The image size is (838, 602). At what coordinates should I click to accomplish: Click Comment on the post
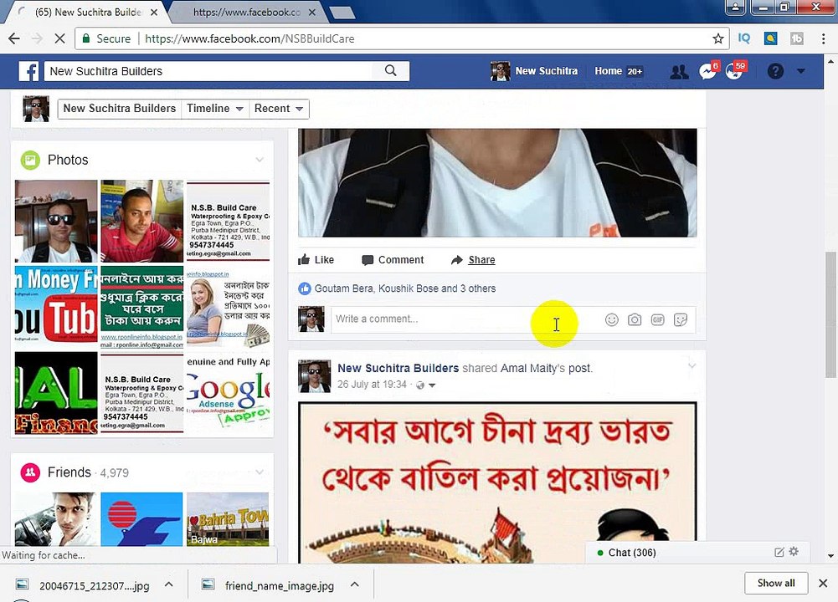tap(393, 260)
